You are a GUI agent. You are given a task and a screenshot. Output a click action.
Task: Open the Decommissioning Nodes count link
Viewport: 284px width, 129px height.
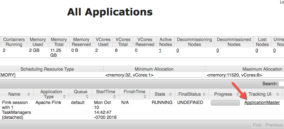click(x=178, y=50)
